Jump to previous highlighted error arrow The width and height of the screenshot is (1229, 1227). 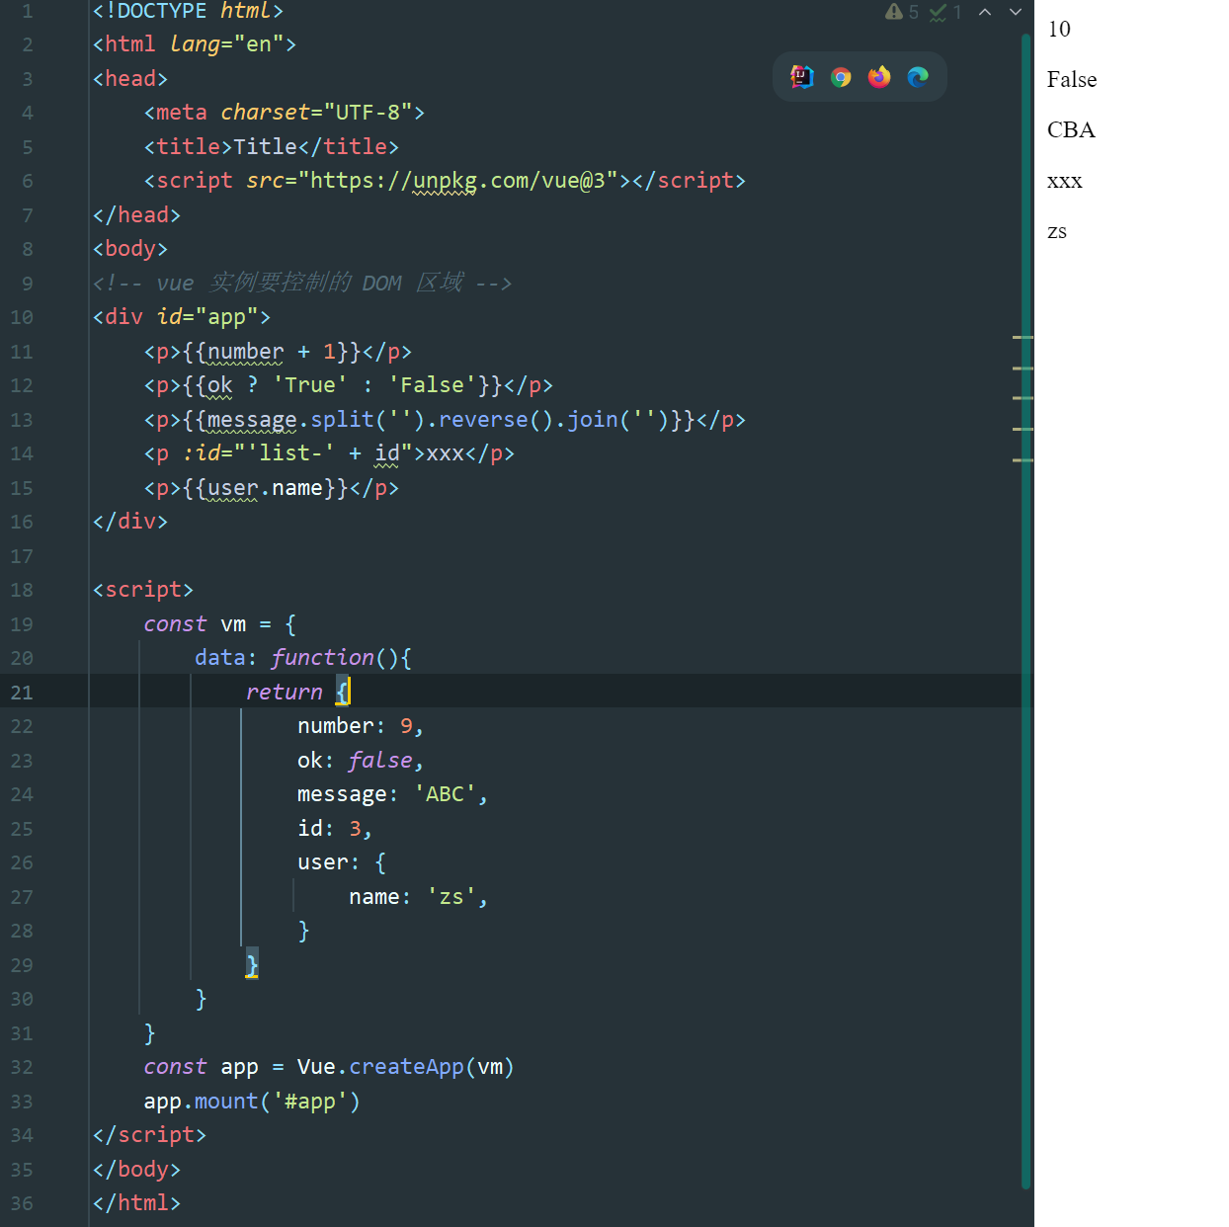pyautogui.click(x=985, y=12)
